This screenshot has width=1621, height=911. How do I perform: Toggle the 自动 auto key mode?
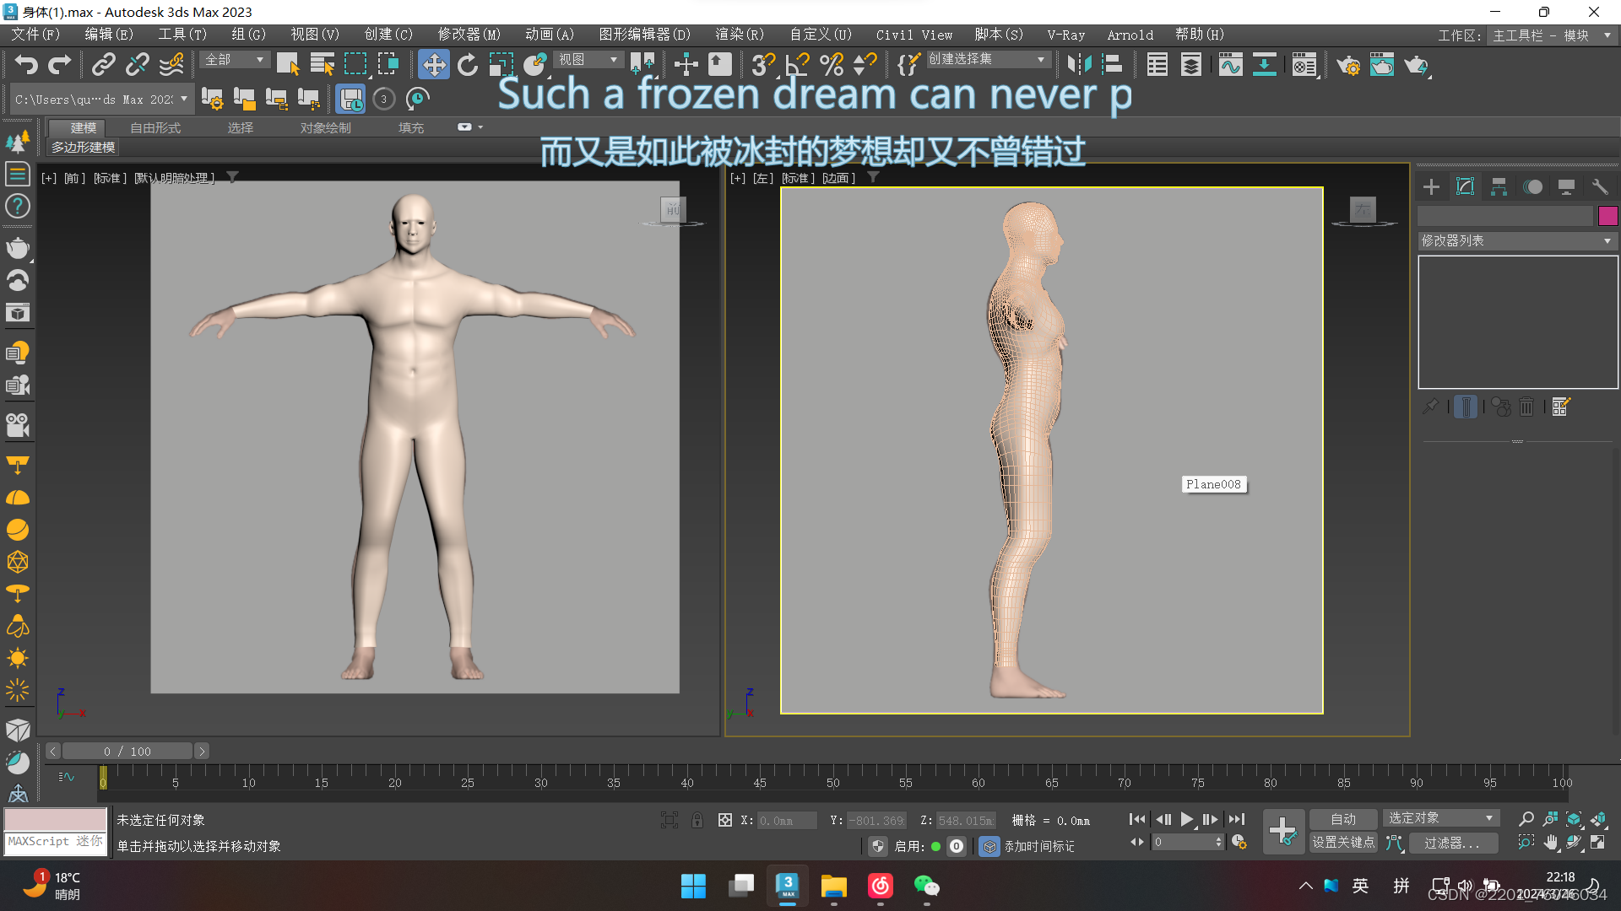click(1342, 819)
